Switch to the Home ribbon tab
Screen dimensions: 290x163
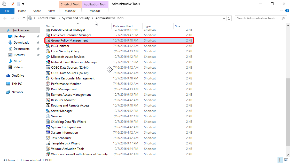22,11
